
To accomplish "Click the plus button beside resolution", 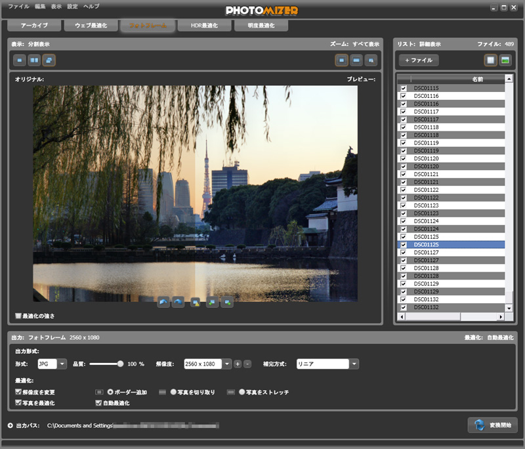I will pos(238,364).
